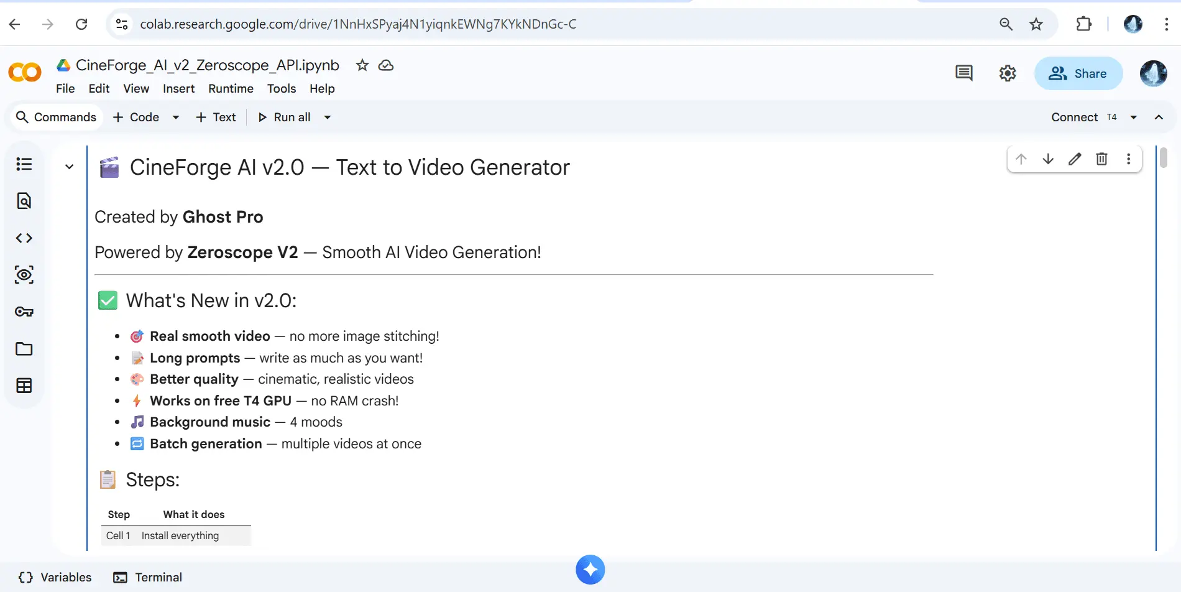Click the 'What's New in v2.0:' heading
Viewport: 1181px width, 592px height.
[x=211, y=301]
